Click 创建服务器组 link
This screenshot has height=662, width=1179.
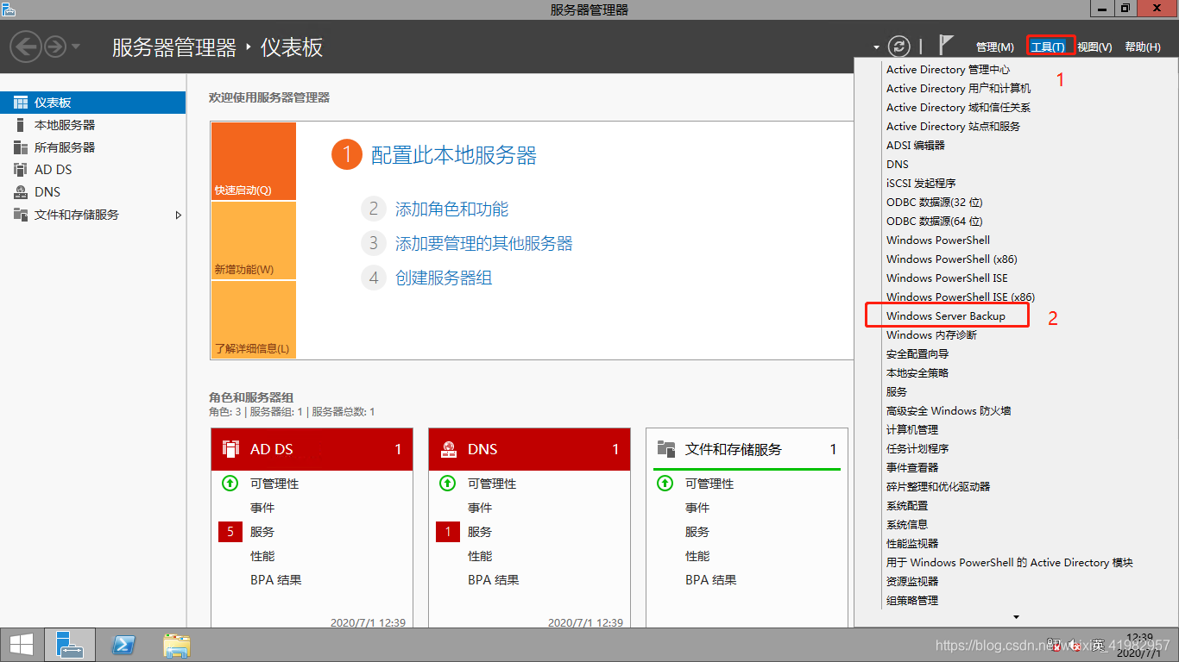coord(444,278)
